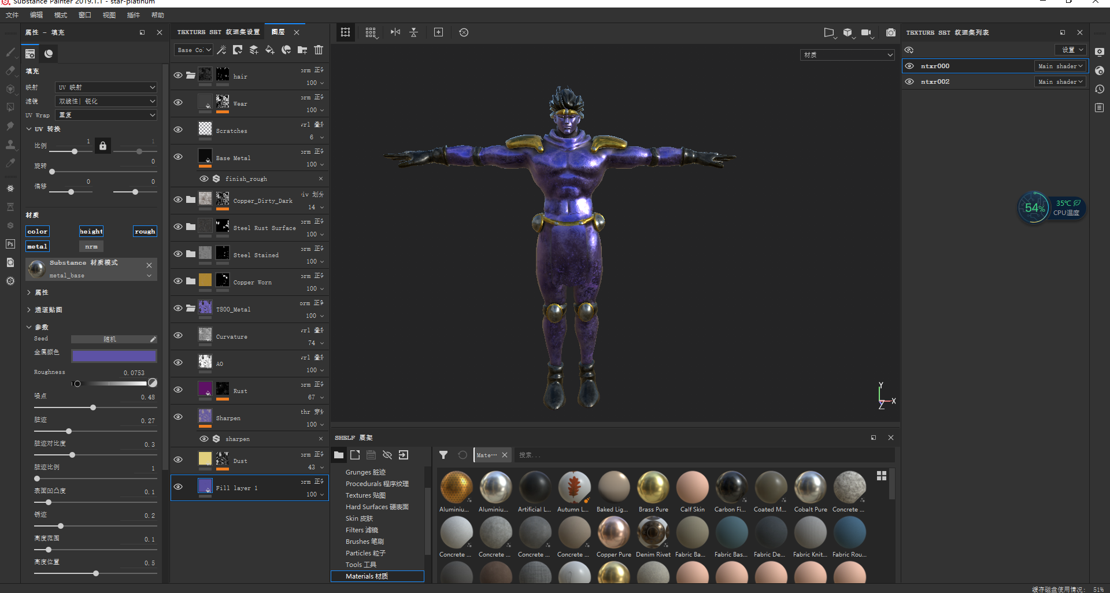
Task: Click the symmetry icon in viewport toolbar
Action: pyautogui.click(x=395, y=32)
